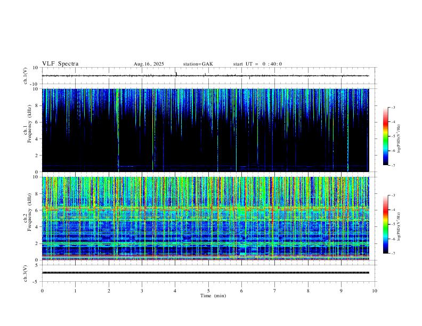Click time axis tick label "9"
This screenshot has width=422, height=326.
coord(341,291)
